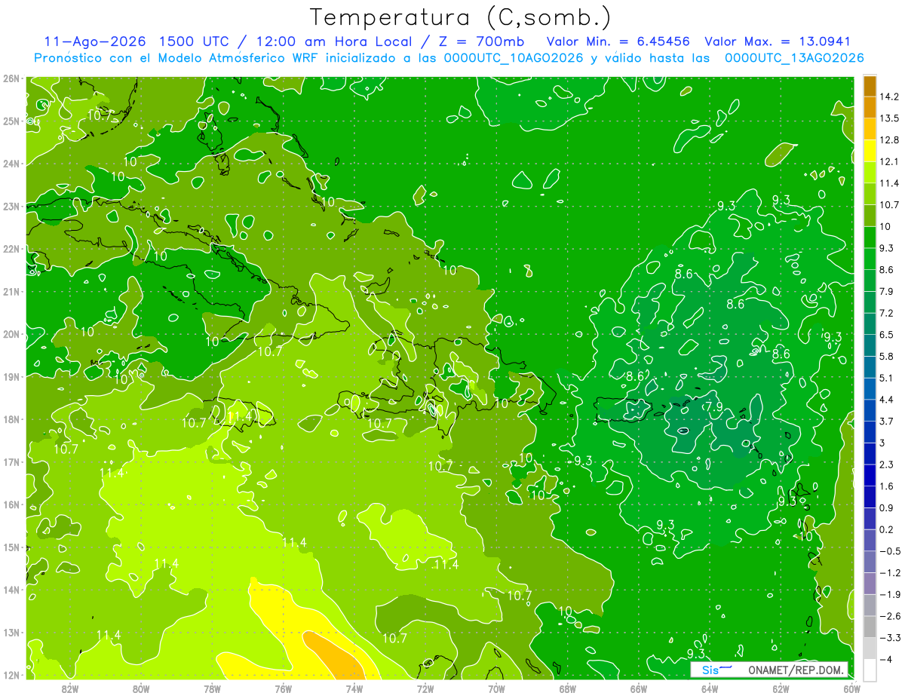Click the '12.1' colorbar label
The image size is (905, 699).
click(x=891, y=161)
